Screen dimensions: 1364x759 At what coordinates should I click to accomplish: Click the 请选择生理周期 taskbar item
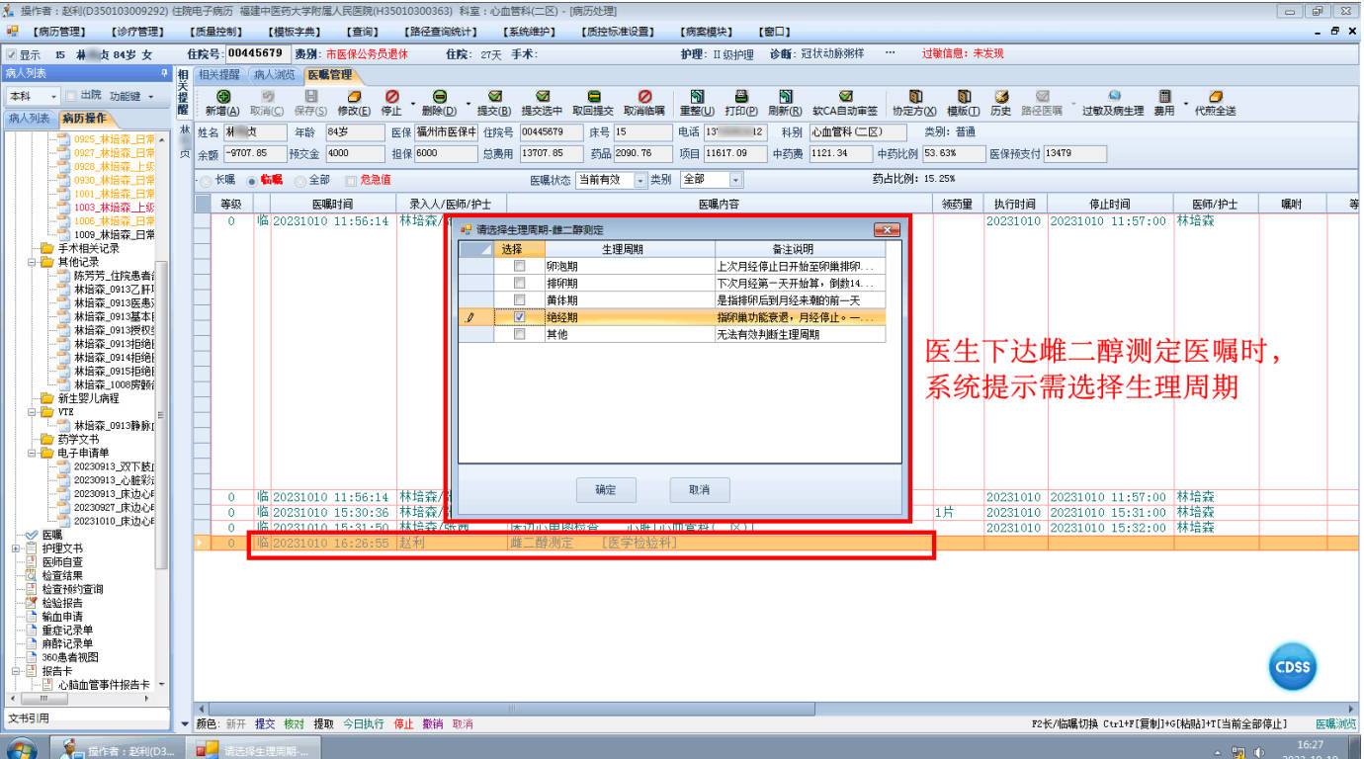click(x=252, y=750)
